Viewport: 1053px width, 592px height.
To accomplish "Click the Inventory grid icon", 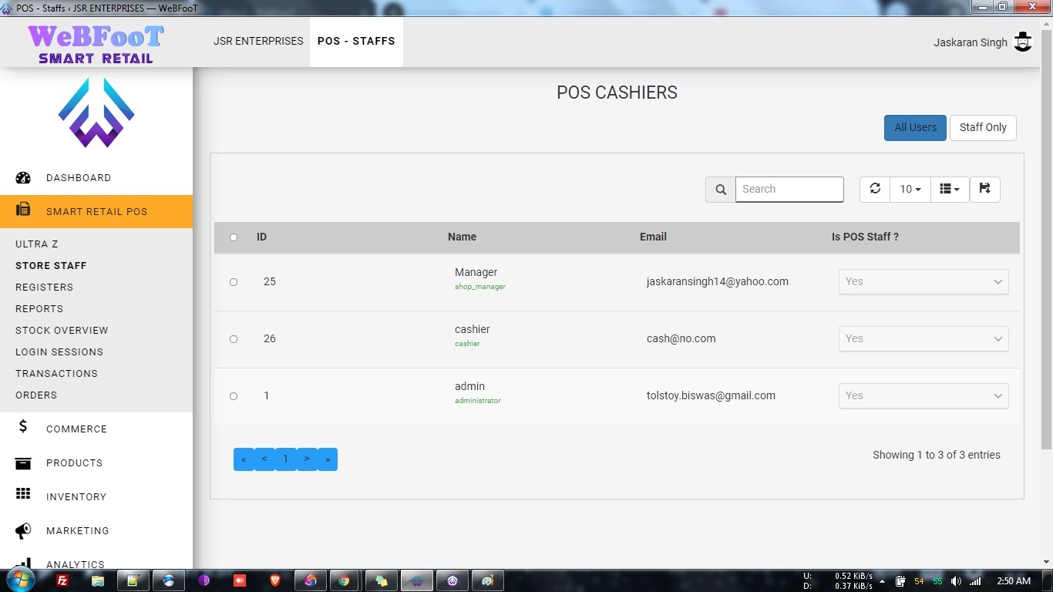I will tap(23, 494).
